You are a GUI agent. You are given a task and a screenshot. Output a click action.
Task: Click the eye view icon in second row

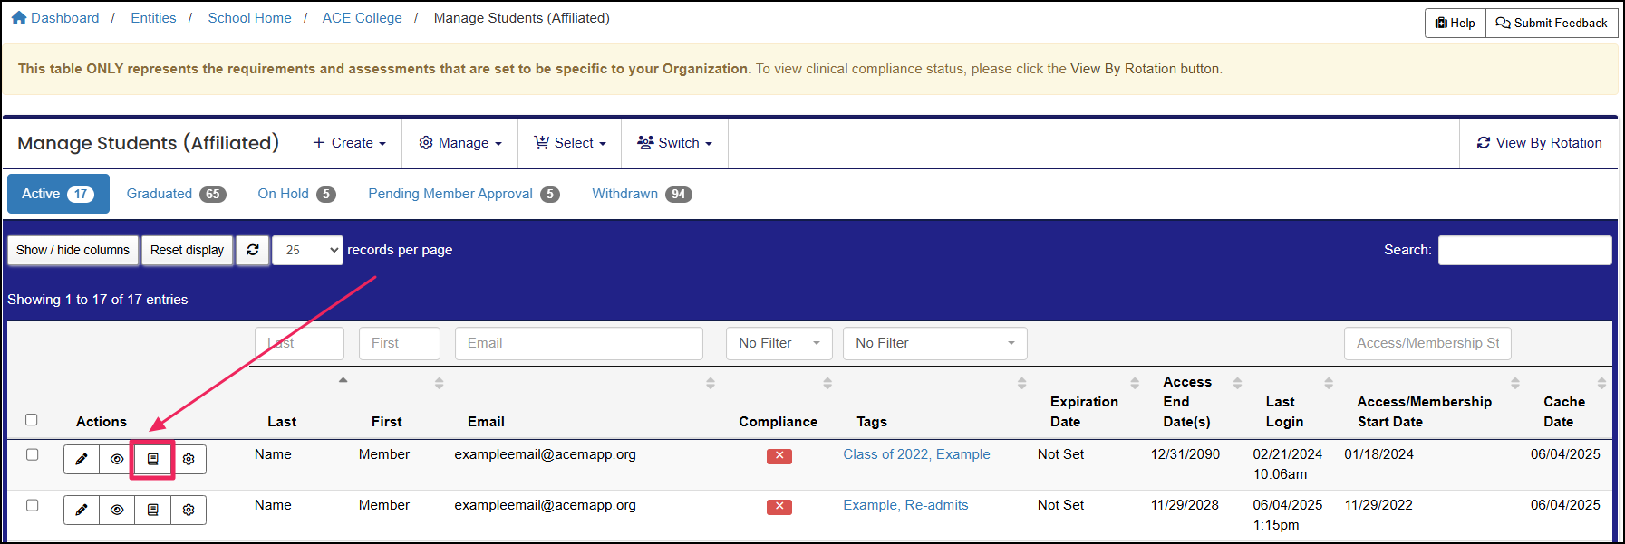click(x=117, y=510)
